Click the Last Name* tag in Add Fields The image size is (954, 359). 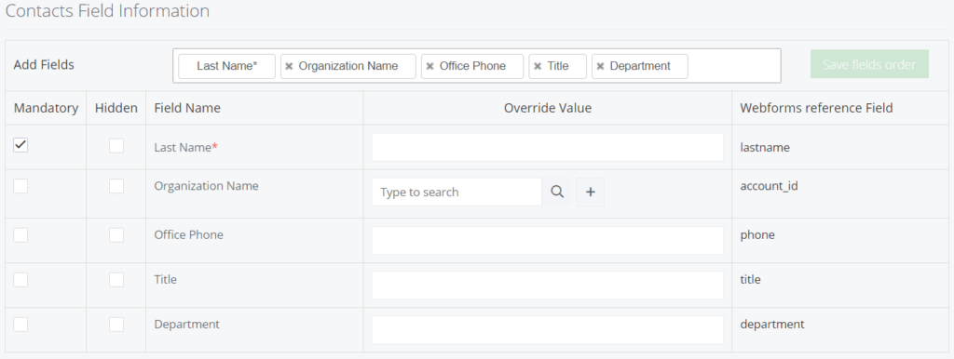227,66
